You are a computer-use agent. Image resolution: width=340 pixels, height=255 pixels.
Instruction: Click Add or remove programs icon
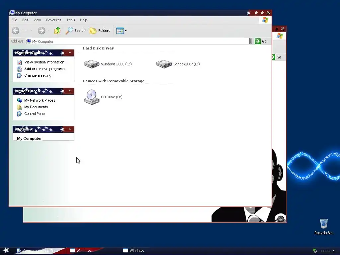pyautogui.click(x=20, y=69)
